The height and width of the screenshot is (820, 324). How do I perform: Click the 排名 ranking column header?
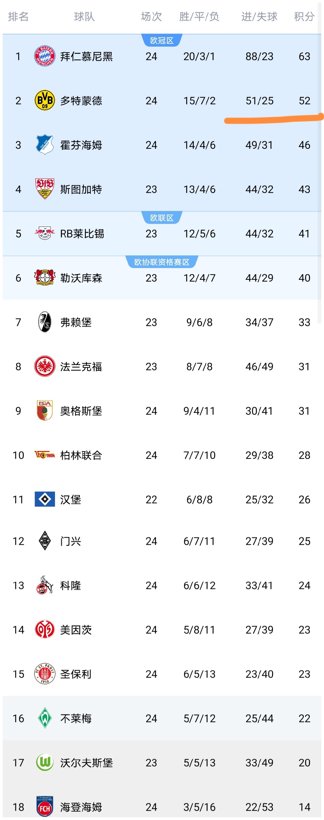[x=18, y=17]
